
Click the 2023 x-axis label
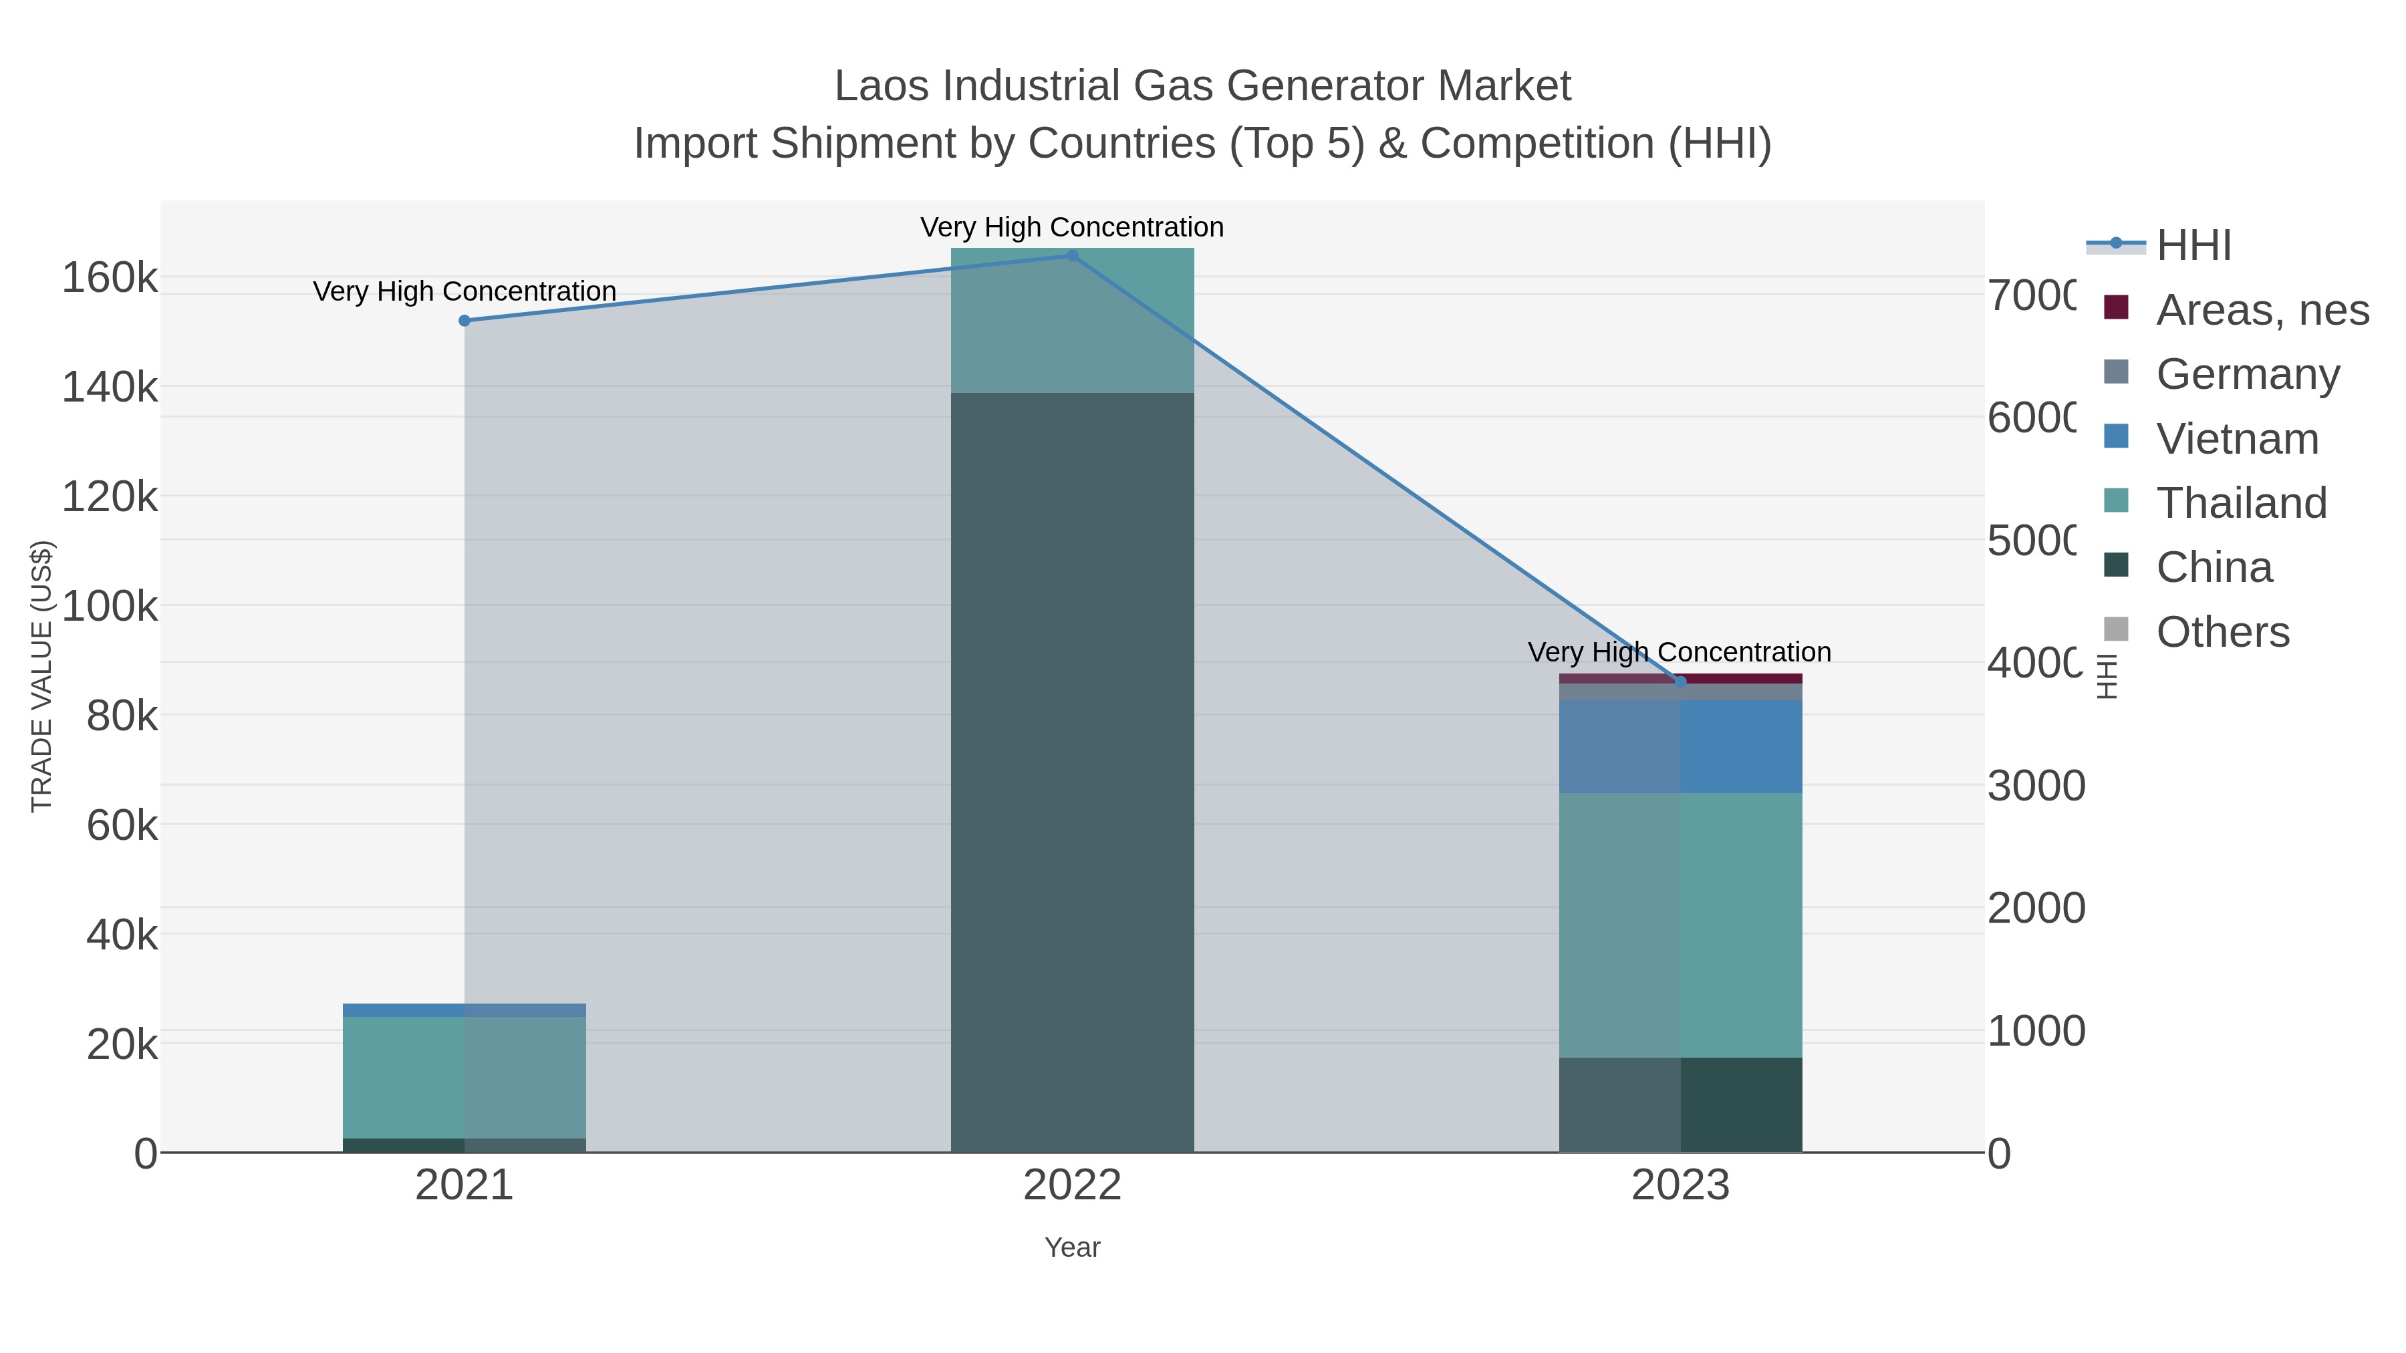coord(1680,1186)
